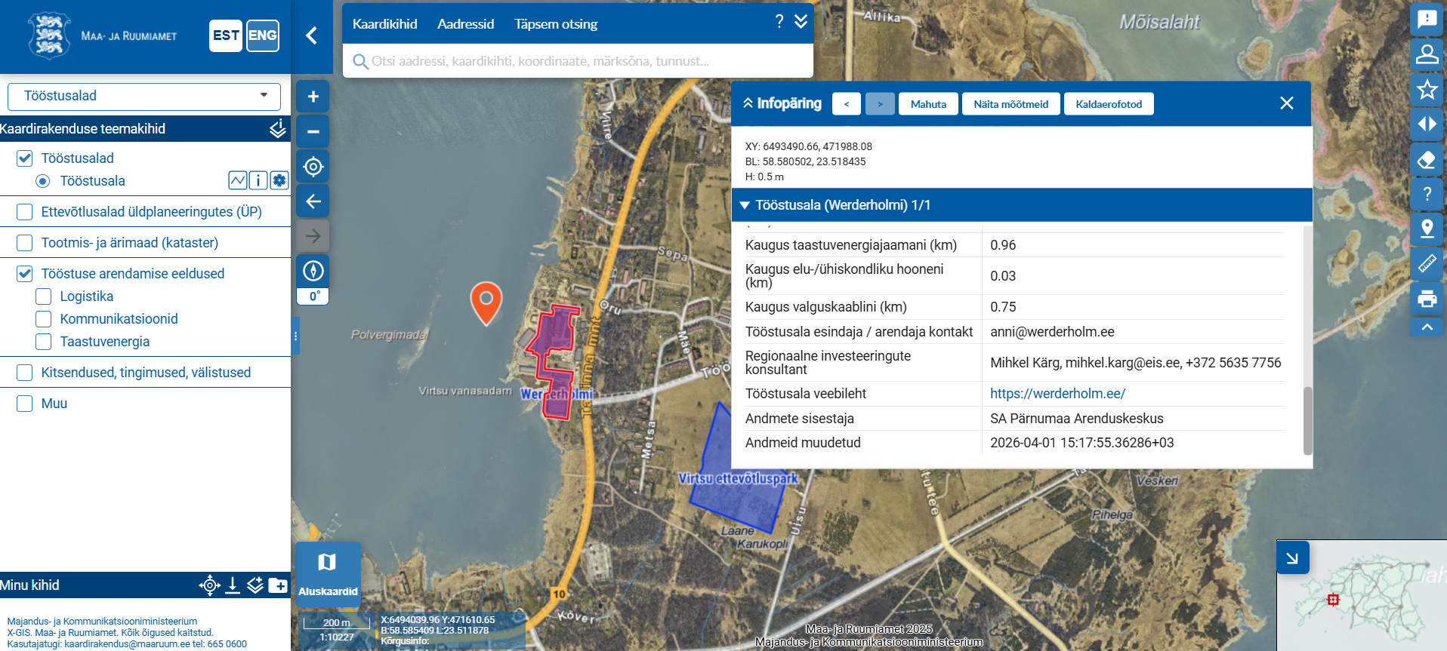The width and height of the screenshot is (1447, 651).
Task: Click the zoom in plus button
Action: (x=313, y=97)
